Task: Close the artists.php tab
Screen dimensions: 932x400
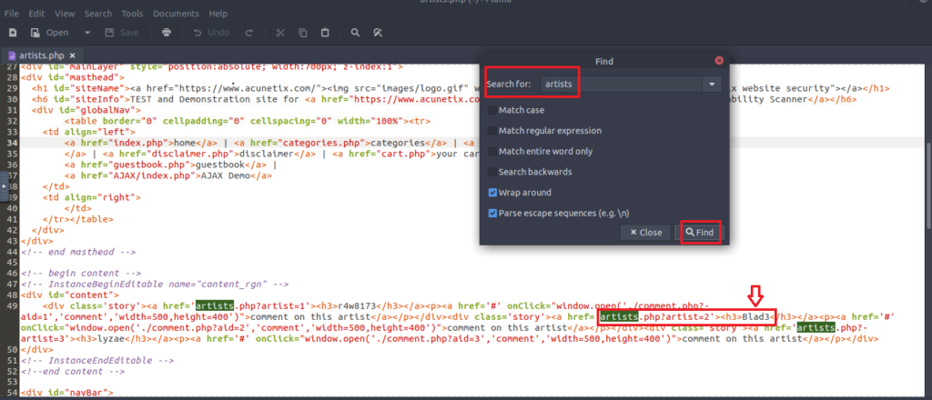Action: tap(73, 55)
